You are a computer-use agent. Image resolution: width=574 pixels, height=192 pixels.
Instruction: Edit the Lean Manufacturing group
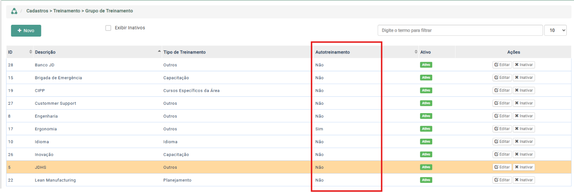502,180
